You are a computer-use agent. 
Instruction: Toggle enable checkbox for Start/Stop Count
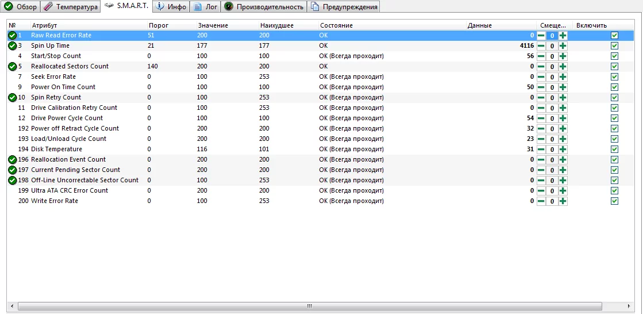(x=614, y=56)
